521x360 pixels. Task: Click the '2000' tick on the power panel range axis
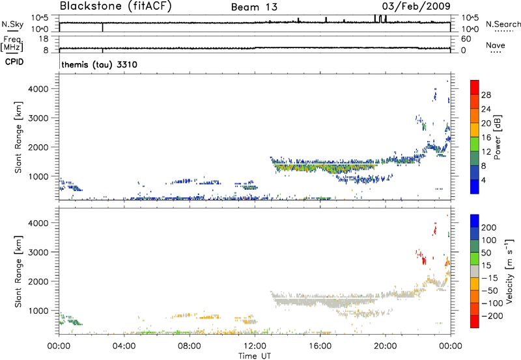[38, 147]
